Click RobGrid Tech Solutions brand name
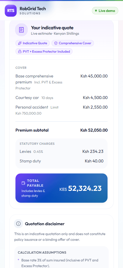This screenshot has height=268, width=123. click(33, 10)
